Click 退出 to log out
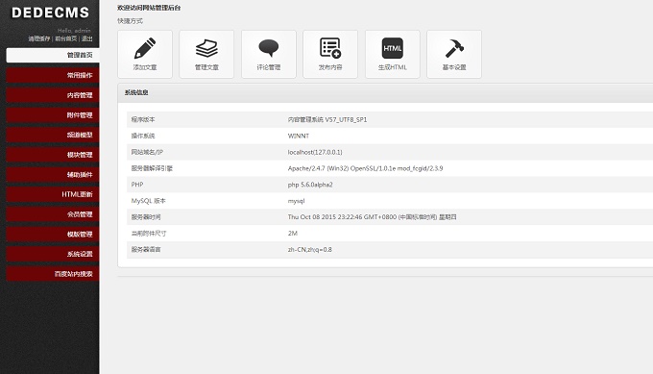Viewport: 653px width, 374px height. [x=86, y=38]
